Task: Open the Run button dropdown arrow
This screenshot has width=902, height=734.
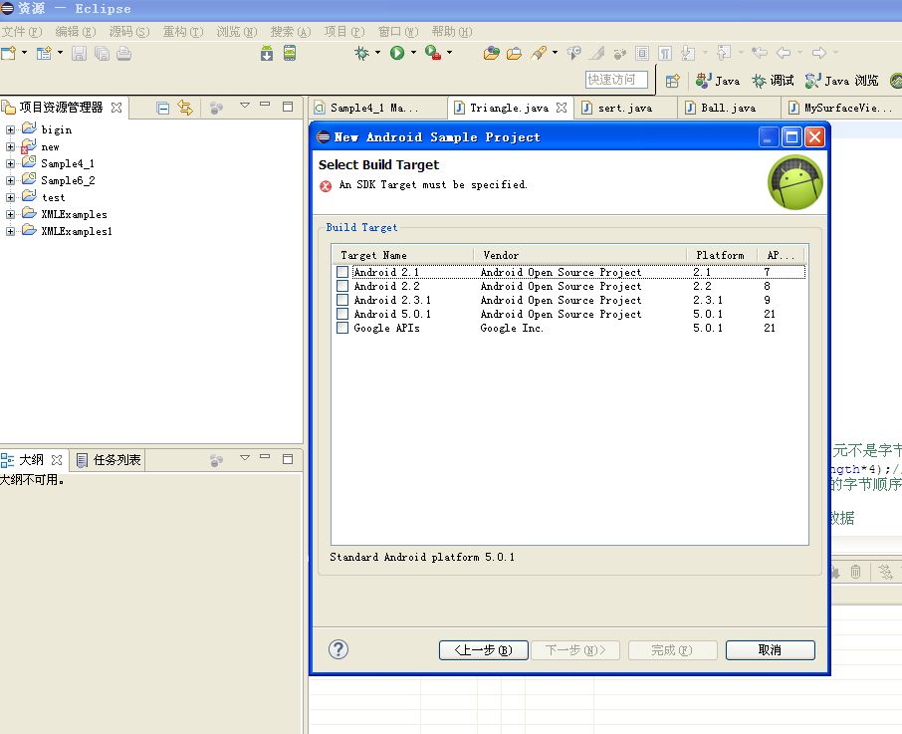Action: 413,53
